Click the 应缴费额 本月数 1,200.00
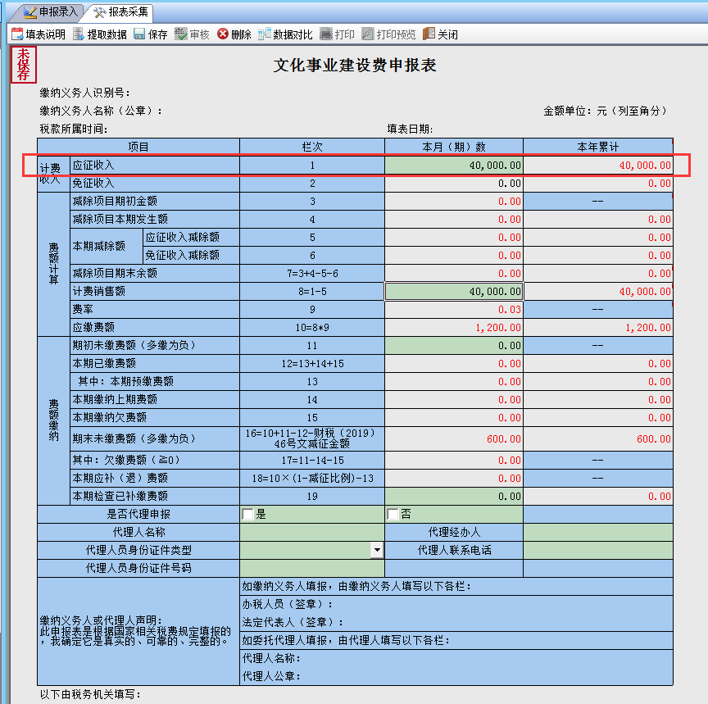 click(498, 327)
